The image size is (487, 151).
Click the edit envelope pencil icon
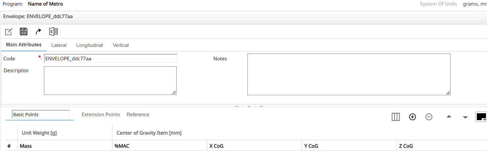pyautogui.click(x=9, y=32)
